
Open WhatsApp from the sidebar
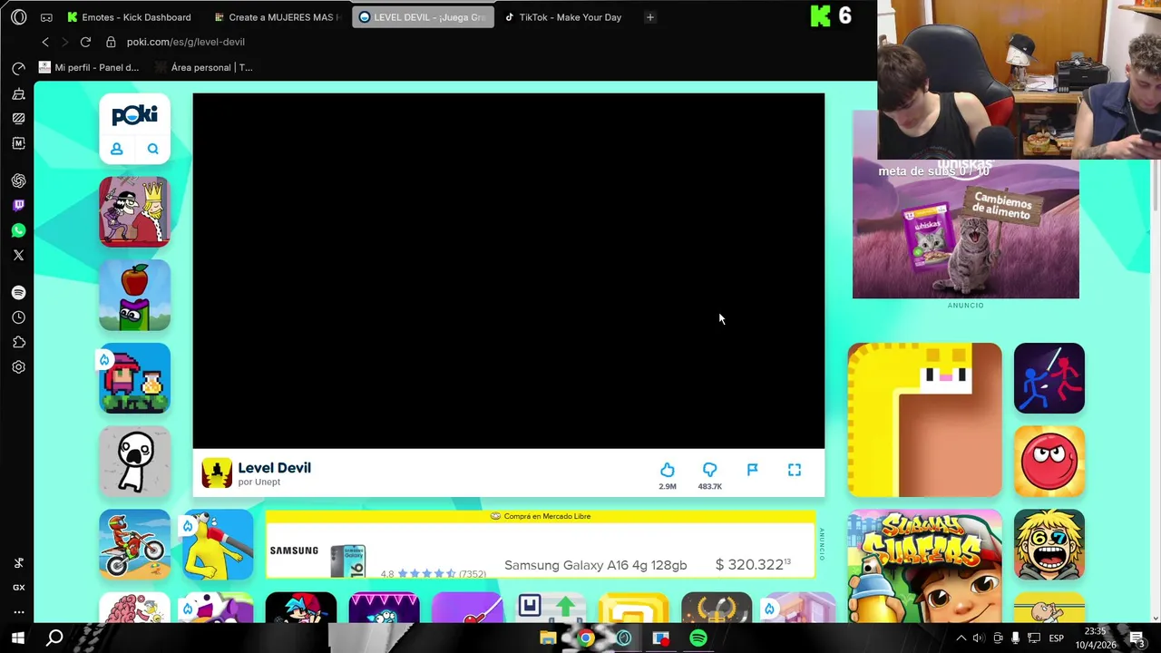pyautogui.click(x=18, y=230)
